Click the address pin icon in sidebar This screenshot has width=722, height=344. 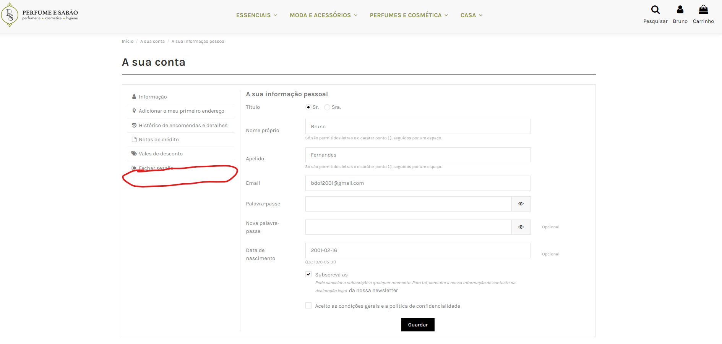tap(134, 111)
